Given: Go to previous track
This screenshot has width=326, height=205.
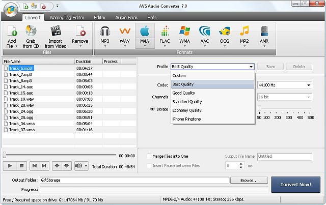Looking at the screenshot, I should 35,166.
